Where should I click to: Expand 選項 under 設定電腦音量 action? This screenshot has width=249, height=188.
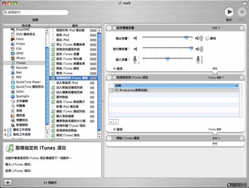(x=115, y=69)
